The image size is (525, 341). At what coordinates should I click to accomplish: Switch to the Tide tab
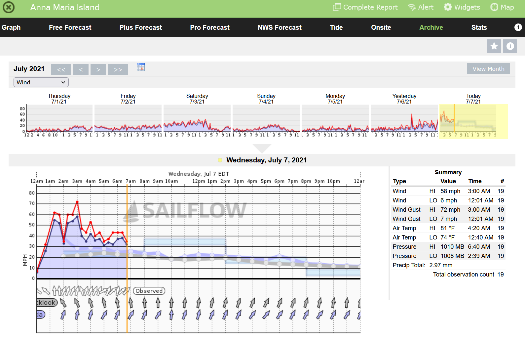[336, 27]
